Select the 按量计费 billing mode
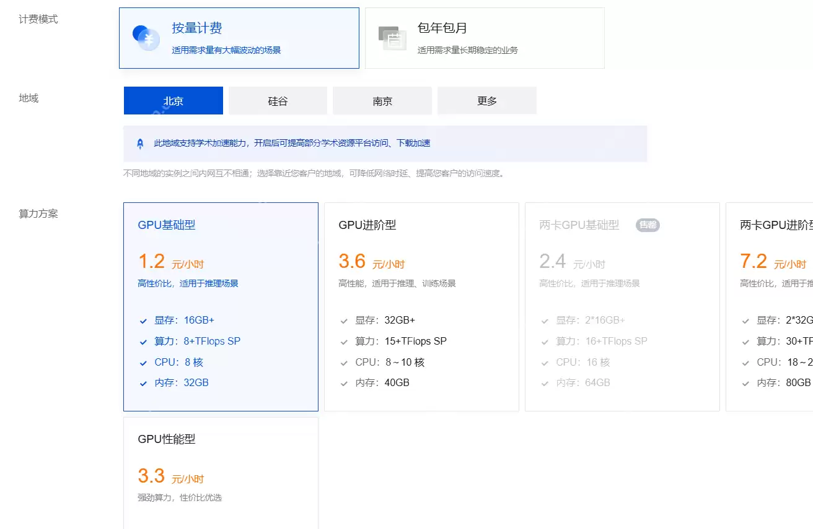 click(x=239, y=38)
